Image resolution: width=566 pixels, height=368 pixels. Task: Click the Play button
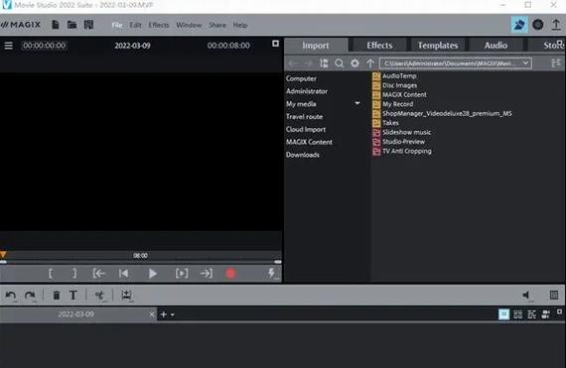153,274
